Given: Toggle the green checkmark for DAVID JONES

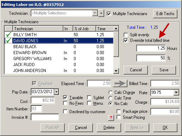Looking at the screenshot, I should click(9, 41).
